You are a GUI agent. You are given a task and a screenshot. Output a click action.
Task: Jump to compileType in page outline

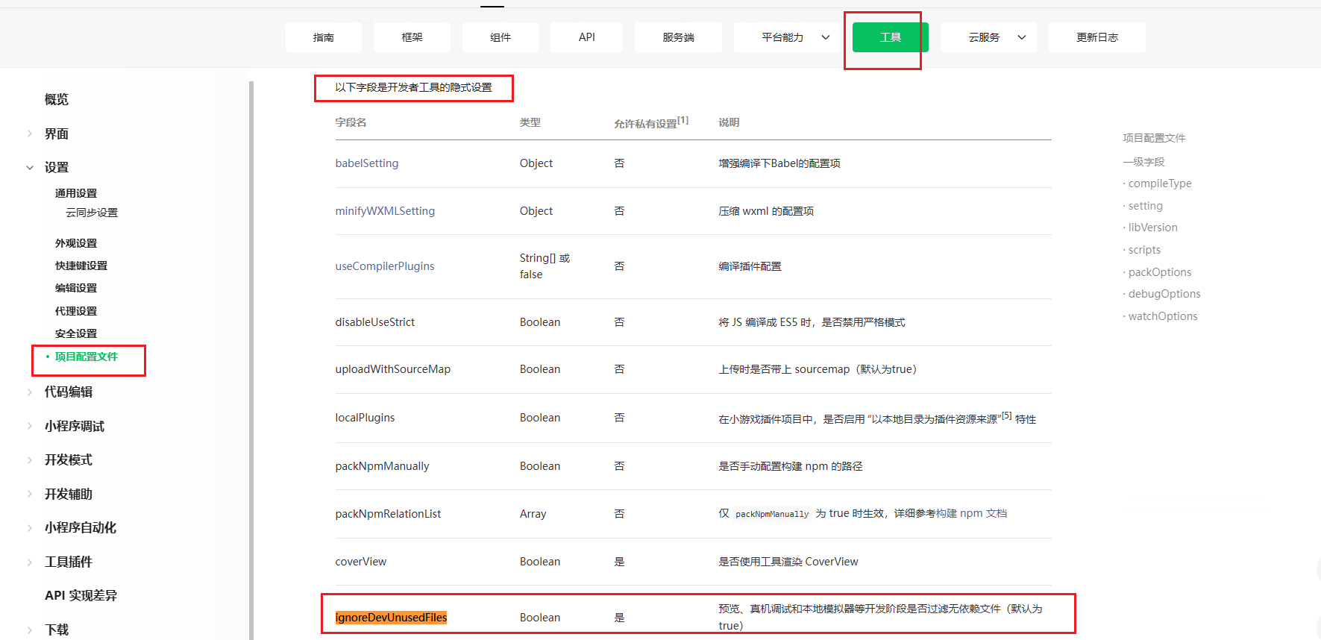click(x=1160, y=183)
